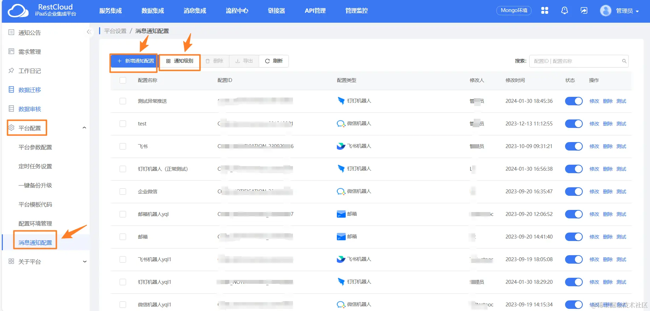Open the 链接器 top menu
Viewport: 650px width, 311px height.
pyautogui.click(x=276, y=11)
